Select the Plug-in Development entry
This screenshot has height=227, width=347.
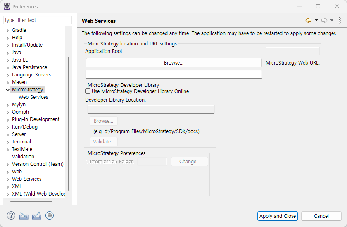coord(36,119)
